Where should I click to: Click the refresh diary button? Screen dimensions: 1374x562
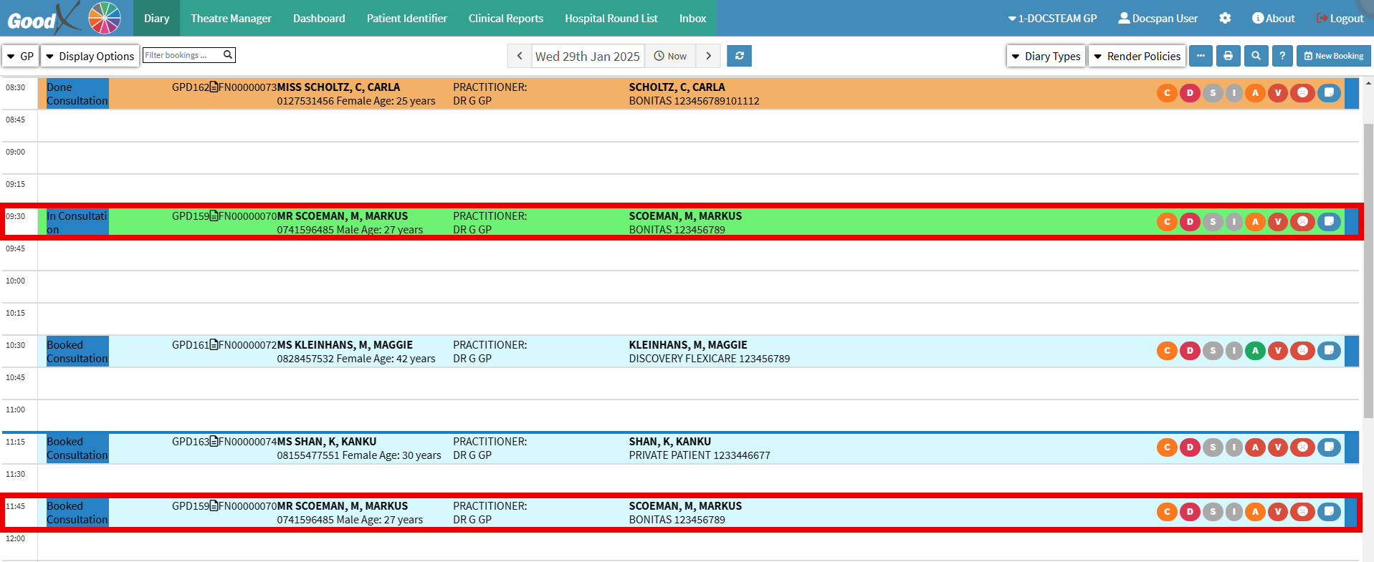[x=739, y=56]
